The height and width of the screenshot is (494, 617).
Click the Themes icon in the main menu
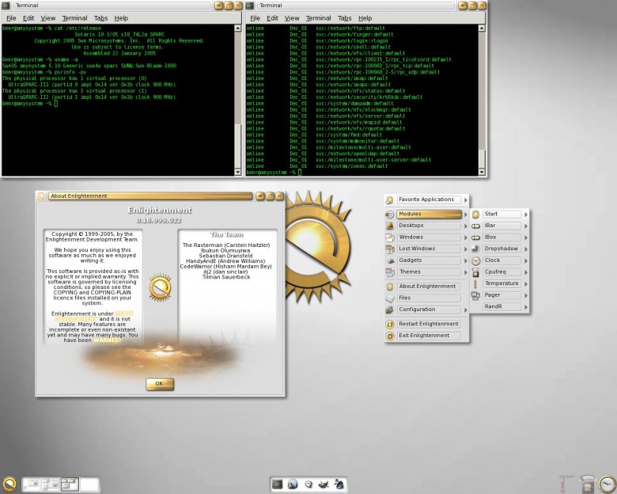[389, 272]
